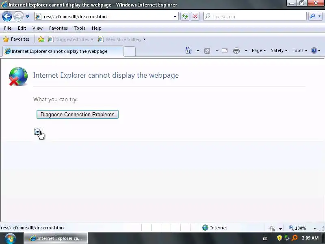Open the search provider options dropdown
The height and width of the screenshot is (244, 325).
(319, 16)
